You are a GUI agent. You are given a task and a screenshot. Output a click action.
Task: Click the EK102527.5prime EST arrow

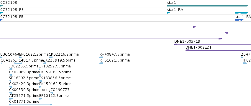pos(40,69)
